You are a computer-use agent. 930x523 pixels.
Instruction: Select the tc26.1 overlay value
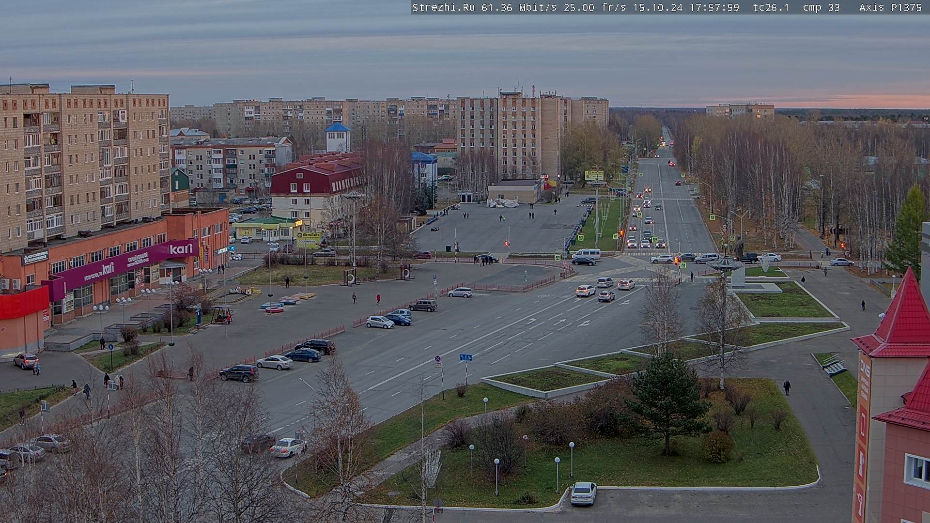pyautogui.click(x=771, y=7)
